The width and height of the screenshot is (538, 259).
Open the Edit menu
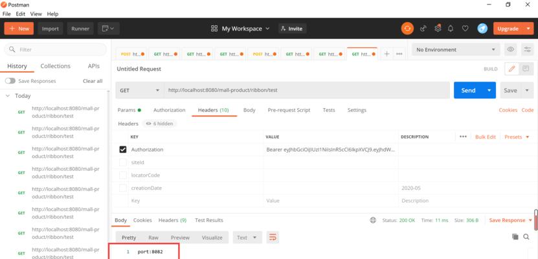pyautogui.click(x=21, y=14)
